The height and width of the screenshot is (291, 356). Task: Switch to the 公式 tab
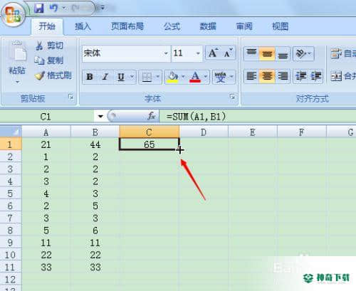click(172, 26)
